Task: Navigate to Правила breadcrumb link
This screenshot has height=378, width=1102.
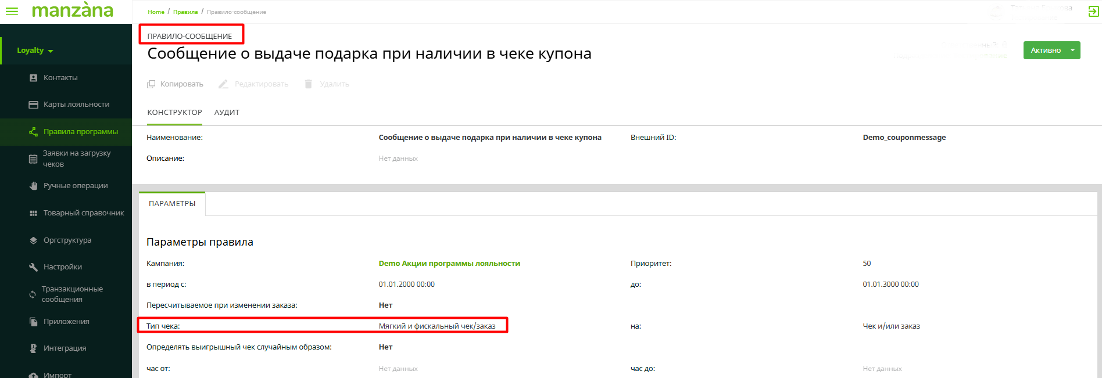Action: 185,12
